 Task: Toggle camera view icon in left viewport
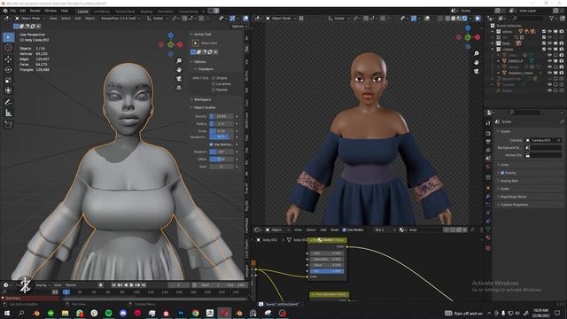pyautogui.click(x=179, y=79)
